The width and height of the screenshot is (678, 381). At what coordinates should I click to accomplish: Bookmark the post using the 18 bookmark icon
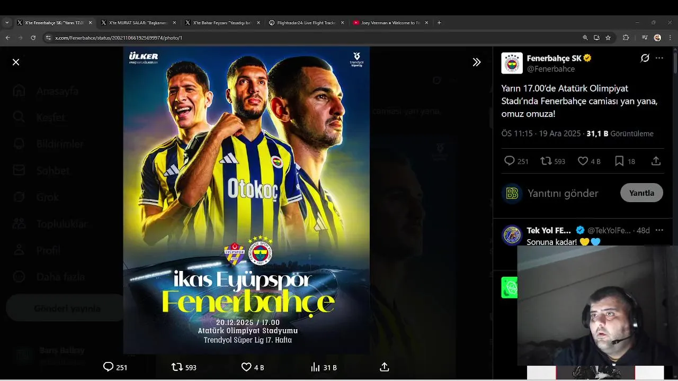625,161
